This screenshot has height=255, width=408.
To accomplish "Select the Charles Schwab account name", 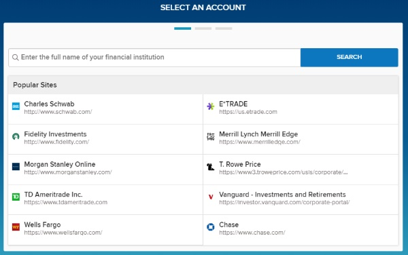I will click(49, 104).
